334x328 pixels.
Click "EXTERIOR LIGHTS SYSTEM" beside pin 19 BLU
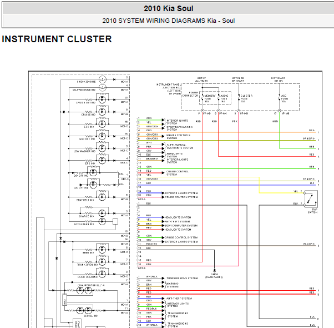click(x=181, y=193)
